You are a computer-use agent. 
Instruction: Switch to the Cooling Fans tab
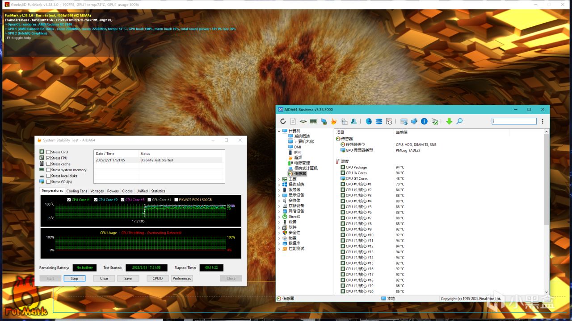(x=77, y=191)
